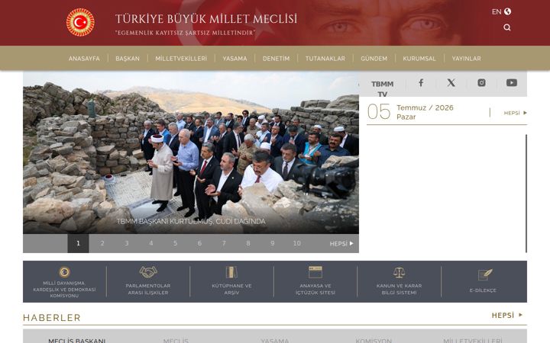The image size is (550, 343).
Task: Switch to the Komisyon news tab
Action: pos(374,340)
